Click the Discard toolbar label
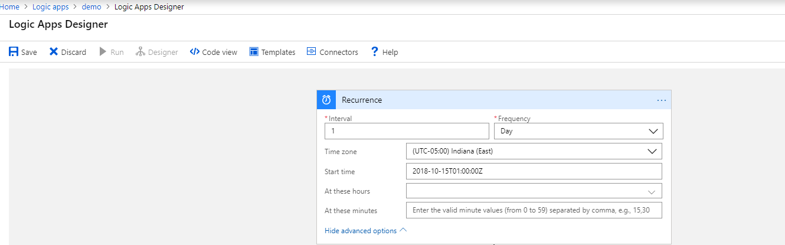The image size is (785, 245). (x=74, y=53)
